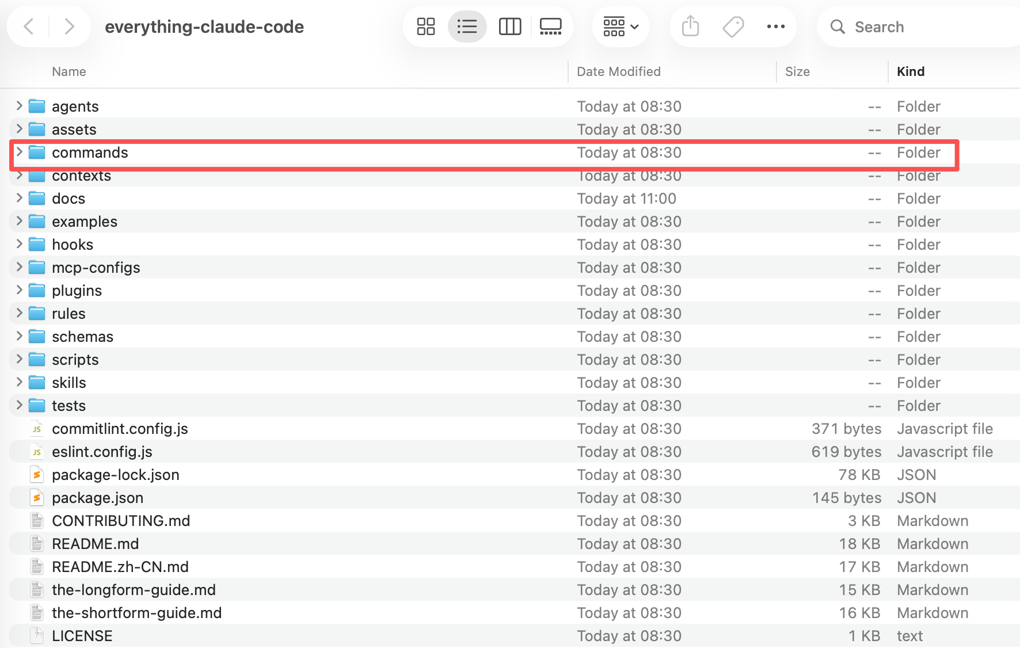Click the '371 bytes' size of commitlint.config.js
The image size is (1020, 648).
pos(846,429)
